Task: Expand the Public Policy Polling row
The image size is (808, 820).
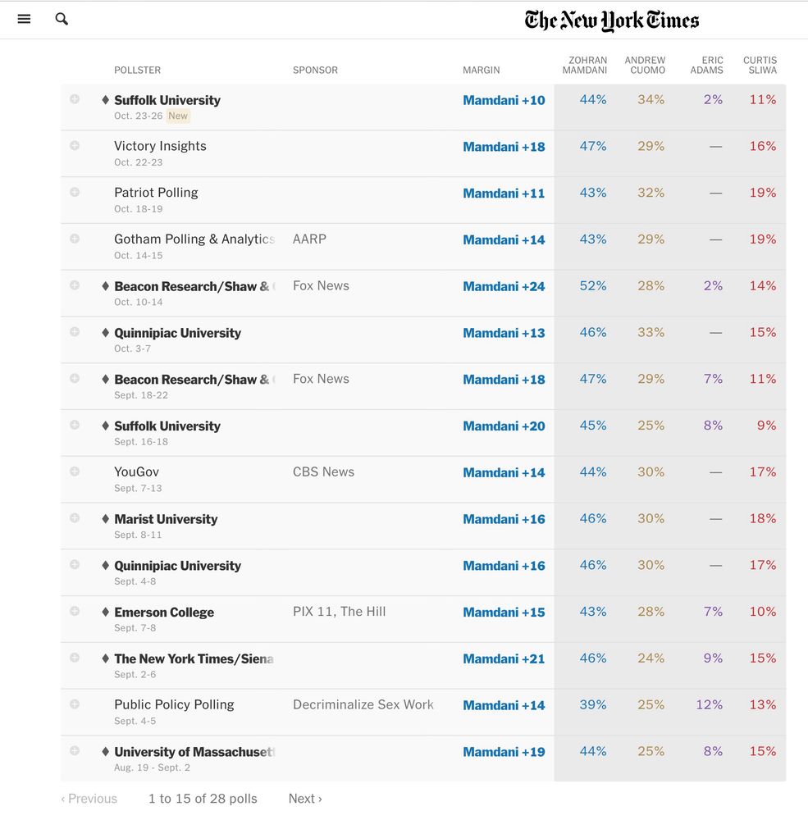Action: [75, 704]
